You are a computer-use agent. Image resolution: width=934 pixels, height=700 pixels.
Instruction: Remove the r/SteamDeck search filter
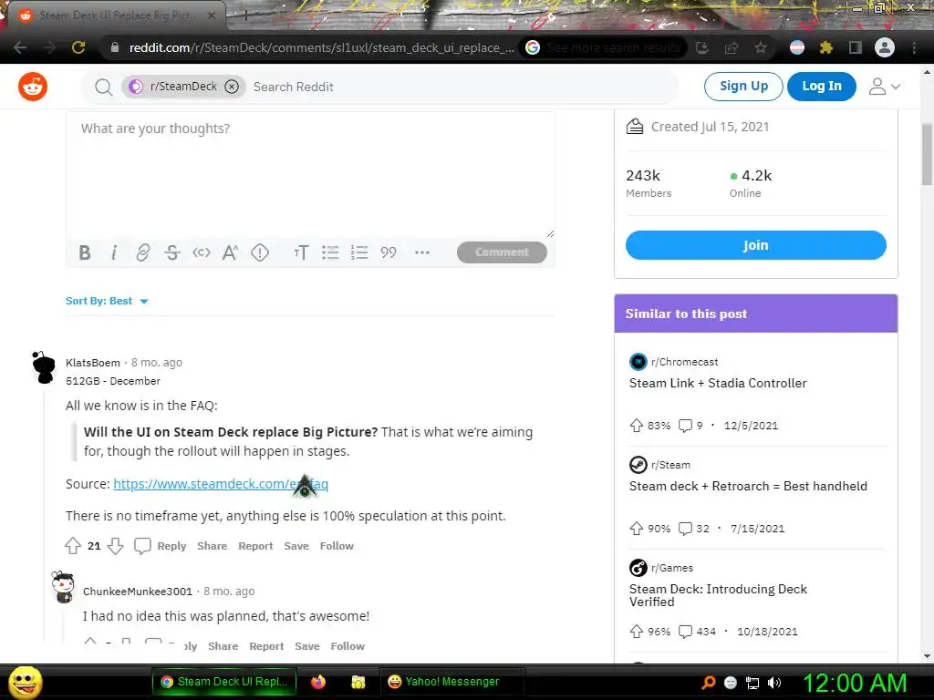coord(232,87)
